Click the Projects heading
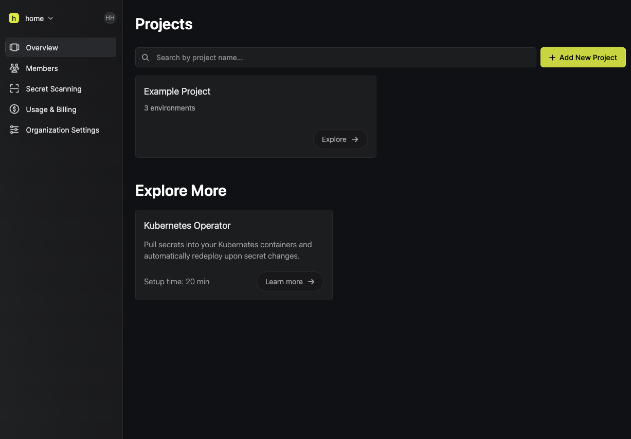 pos(164,24)
